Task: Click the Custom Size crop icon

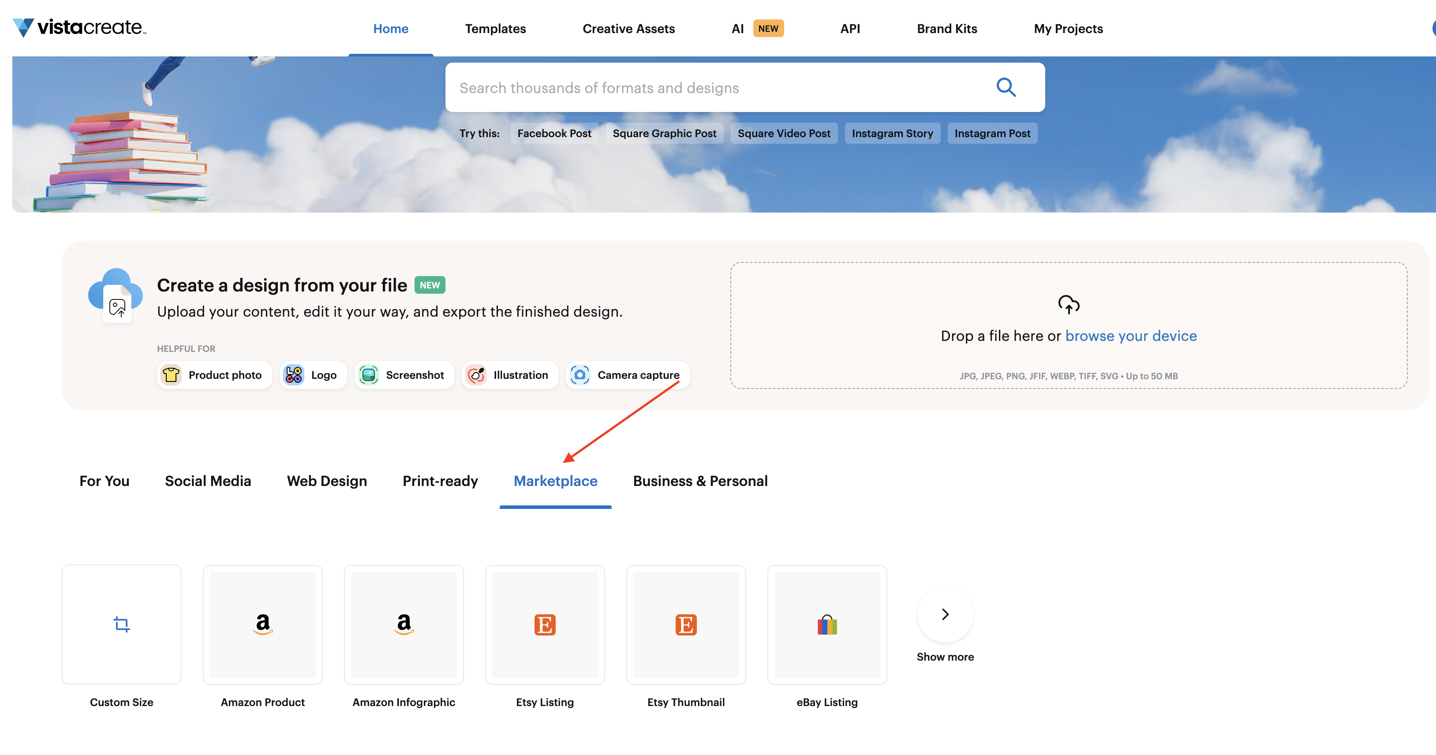Action: (122, 624)
